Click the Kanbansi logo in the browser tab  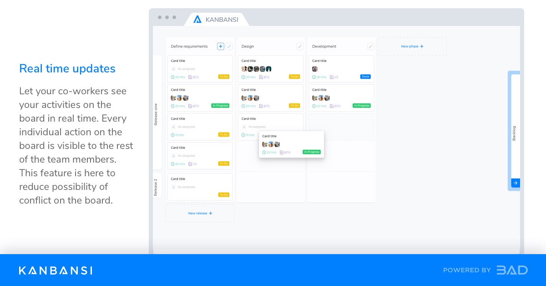[x=197, y=19]
